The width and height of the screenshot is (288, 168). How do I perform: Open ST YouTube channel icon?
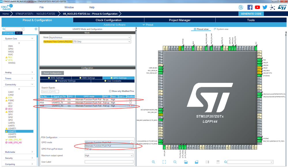point(257,7)
